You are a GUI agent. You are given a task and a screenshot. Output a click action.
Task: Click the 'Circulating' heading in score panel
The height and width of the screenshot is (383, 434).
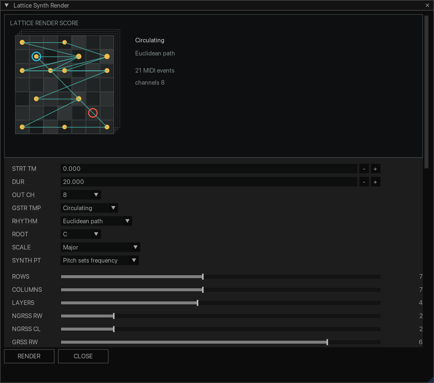pyautogui.click(x=150, y=40)
